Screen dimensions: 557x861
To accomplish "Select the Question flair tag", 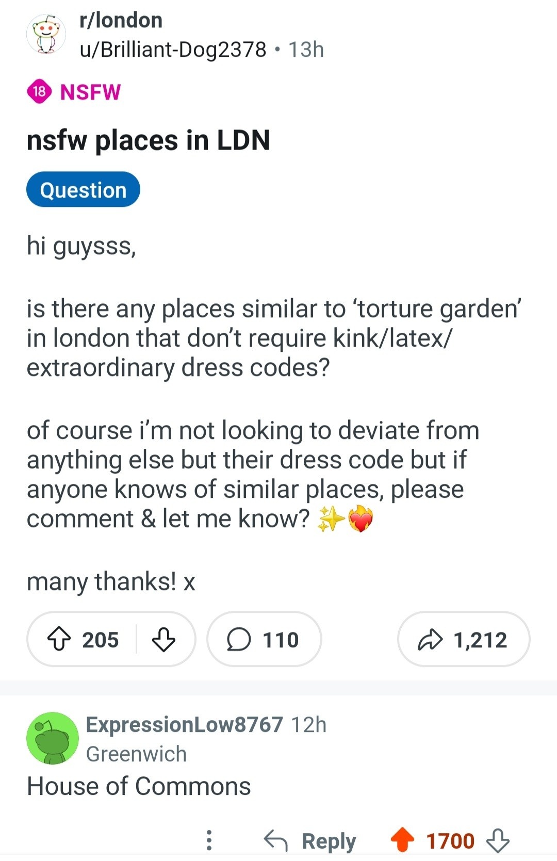I will coord(83,190).
